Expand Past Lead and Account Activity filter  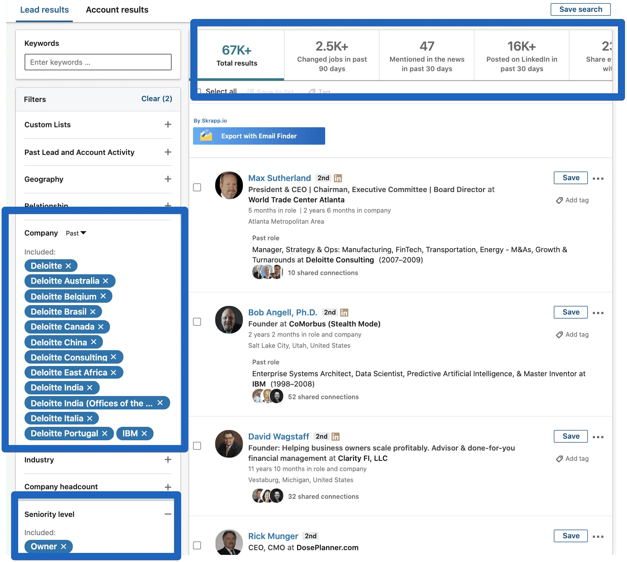[168, 152]
